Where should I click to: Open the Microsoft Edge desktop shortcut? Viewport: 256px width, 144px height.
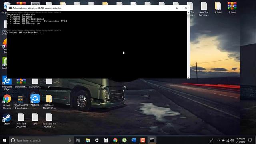[7, 83]
